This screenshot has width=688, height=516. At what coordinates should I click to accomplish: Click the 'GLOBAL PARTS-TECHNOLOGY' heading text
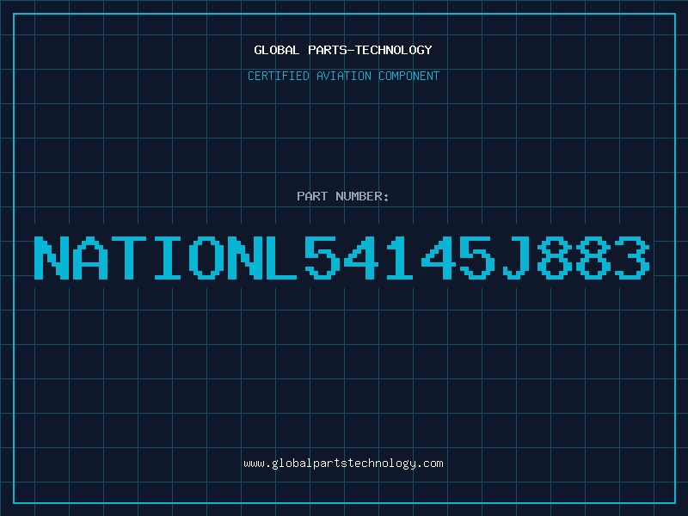[x=343, y=50]
